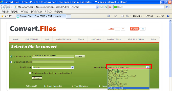Click the Convert.Files logo
This screenshot has width=172, height=91.
(x=33, y=29)
